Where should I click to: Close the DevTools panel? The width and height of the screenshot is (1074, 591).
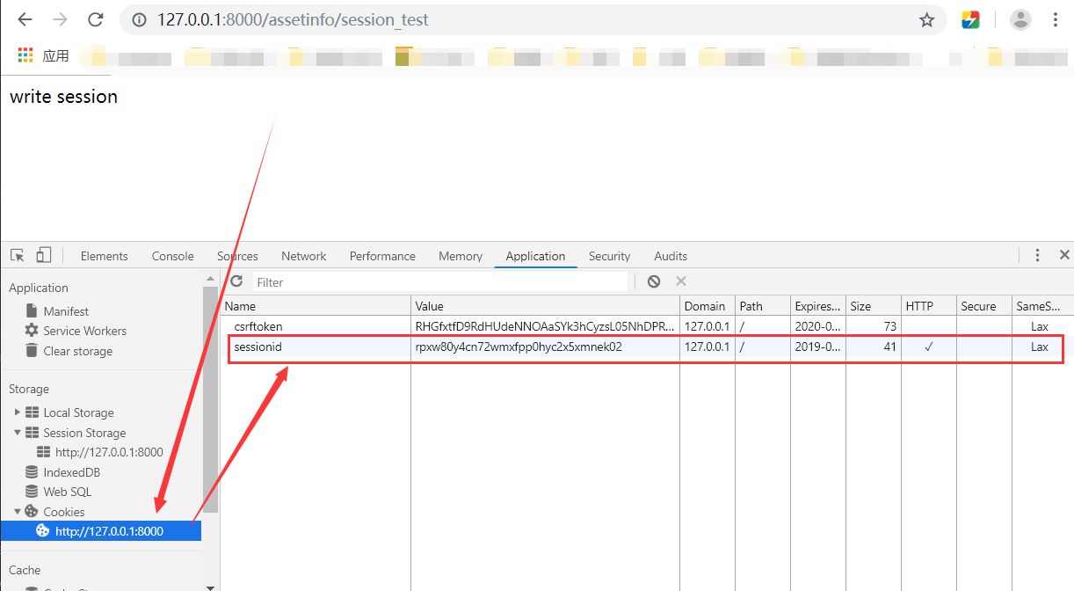(x=1064, y=255)
